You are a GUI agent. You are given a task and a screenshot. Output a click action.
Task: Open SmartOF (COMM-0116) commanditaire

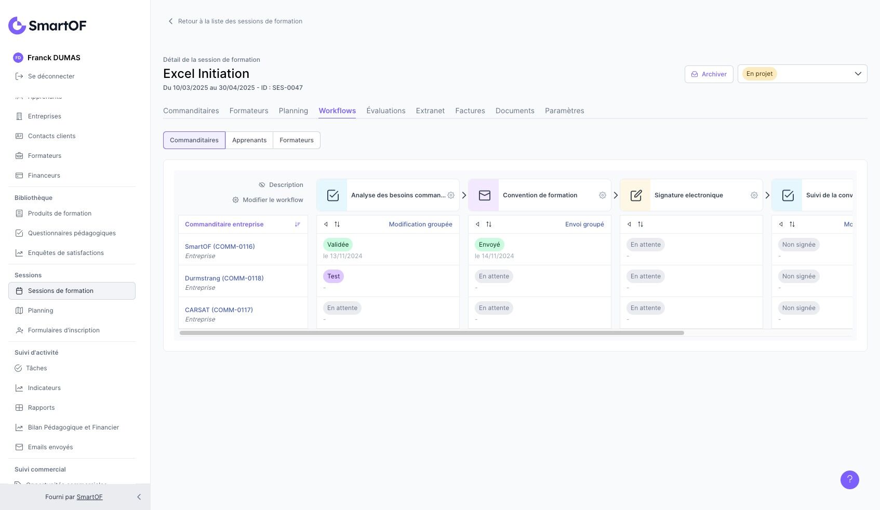click(x=220, y=247)
